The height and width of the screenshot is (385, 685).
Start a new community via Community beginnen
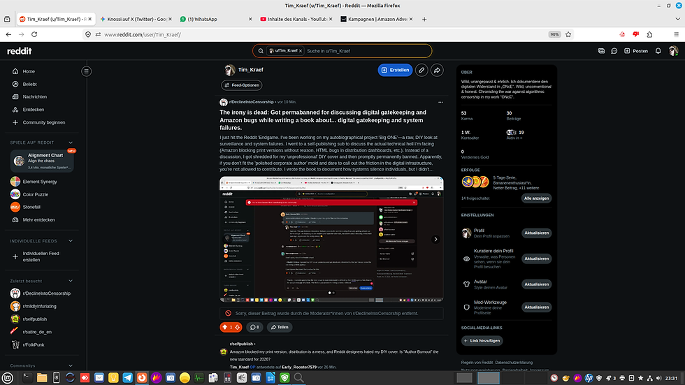click(x=43, y=123)
